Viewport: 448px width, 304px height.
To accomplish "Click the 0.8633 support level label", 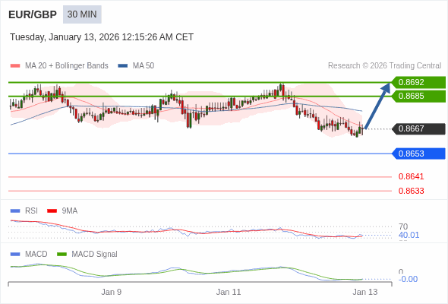I will point(411,191).
